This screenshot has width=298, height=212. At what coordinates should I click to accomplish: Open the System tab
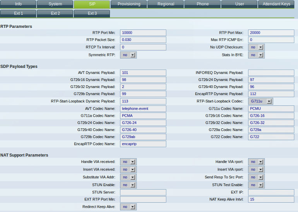55,4
